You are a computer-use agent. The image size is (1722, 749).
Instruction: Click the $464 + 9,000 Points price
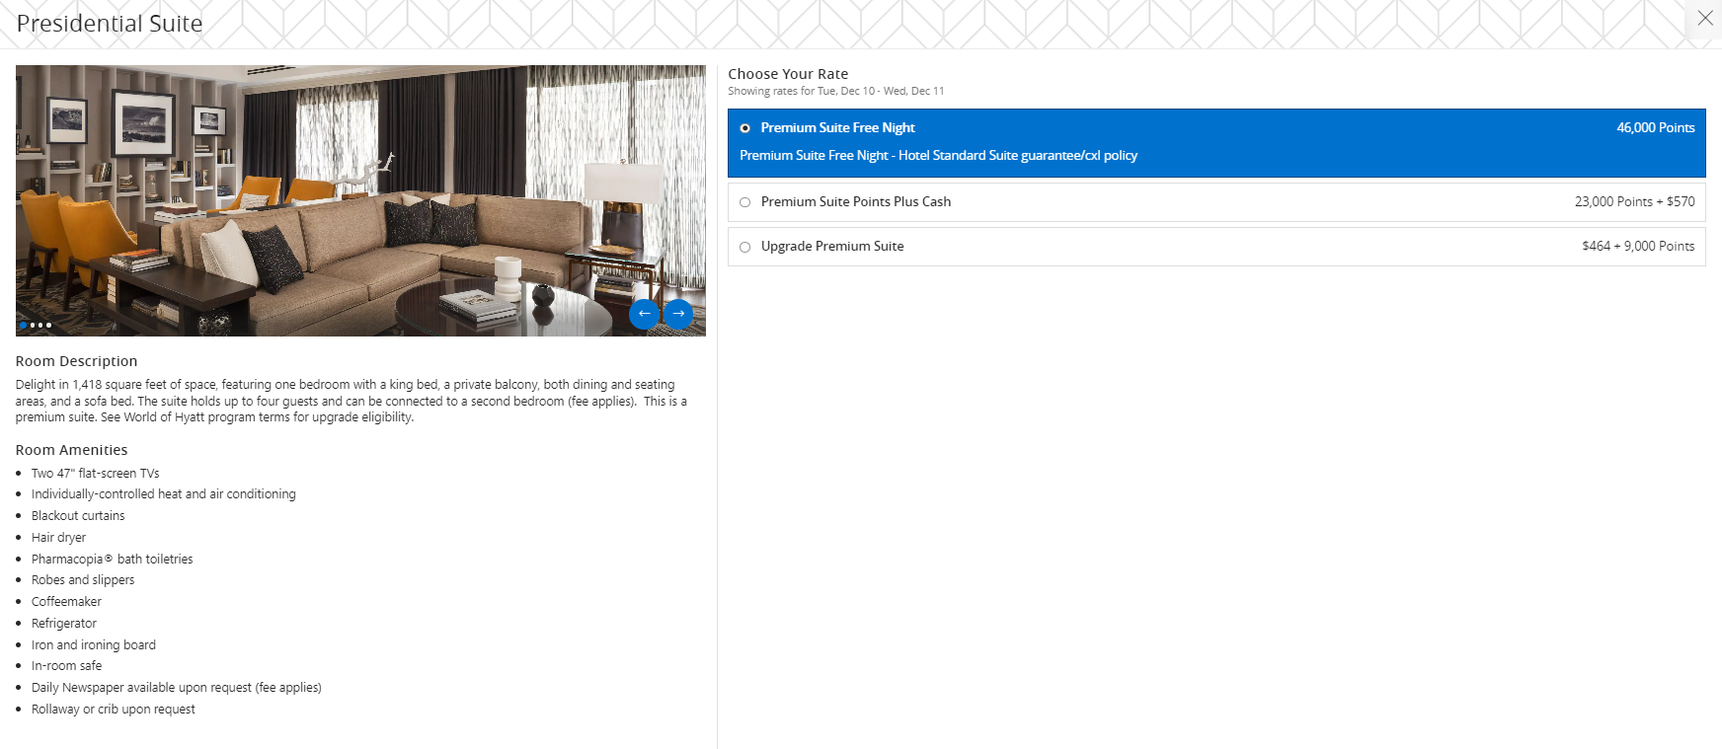1638,247
